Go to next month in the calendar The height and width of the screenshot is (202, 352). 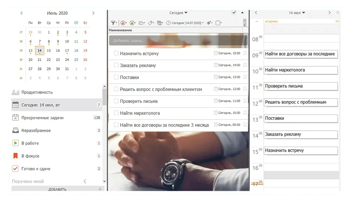click(x=93, y=13)
